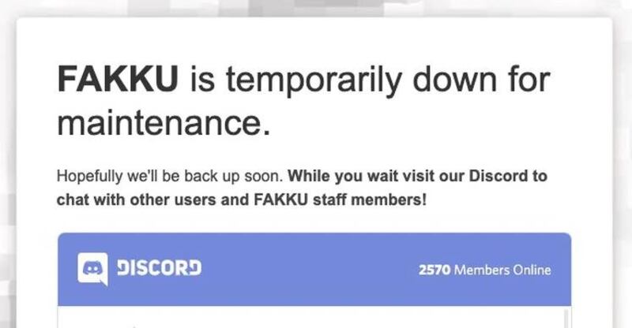Click the empty middle of the blue Discord header

click(x=310, y=269)
